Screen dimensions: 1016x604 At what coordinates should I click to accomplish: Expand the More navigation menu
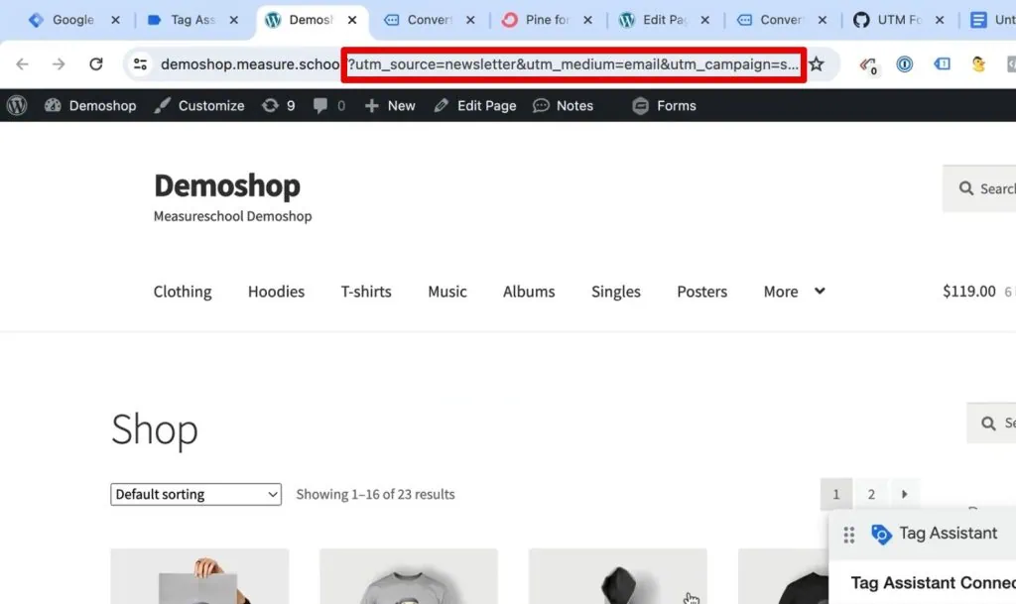coord(783,291)
